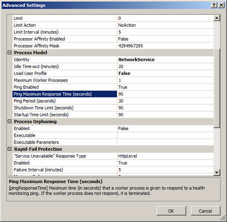This screenshot has width=227, height=222.
Task: Click Process Orphaning Enabled False value
Action: click(165, 128)
